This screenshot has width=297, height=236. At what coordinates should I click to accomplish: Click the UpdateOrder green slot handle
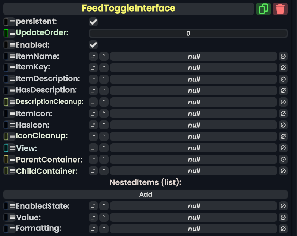pyautogui.click(x=6, y=33)
